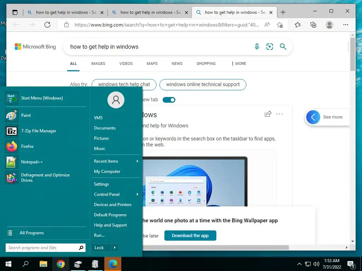Image resolution: width=362 pixels, height=271 pixels.
Task: Open answer card more options ellipsis
Action: pyautogui.click(x=280, y=114)
